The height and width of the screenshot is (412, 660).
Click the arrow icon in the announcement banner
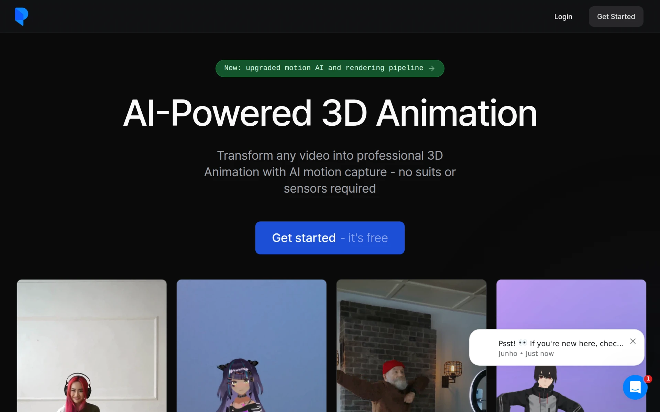pos(432,68)
